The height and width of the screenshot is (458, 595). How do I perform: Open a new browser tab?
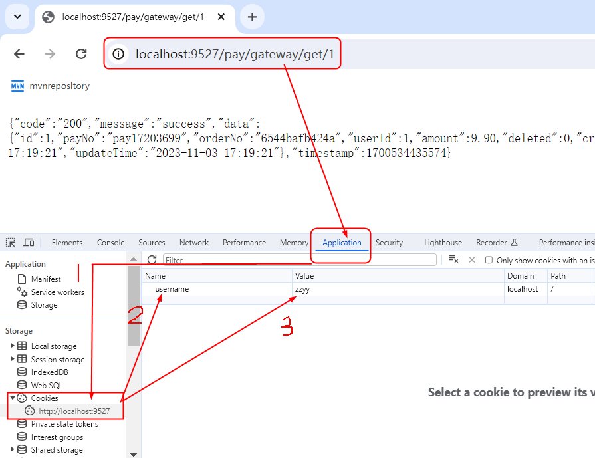[252, 17]
